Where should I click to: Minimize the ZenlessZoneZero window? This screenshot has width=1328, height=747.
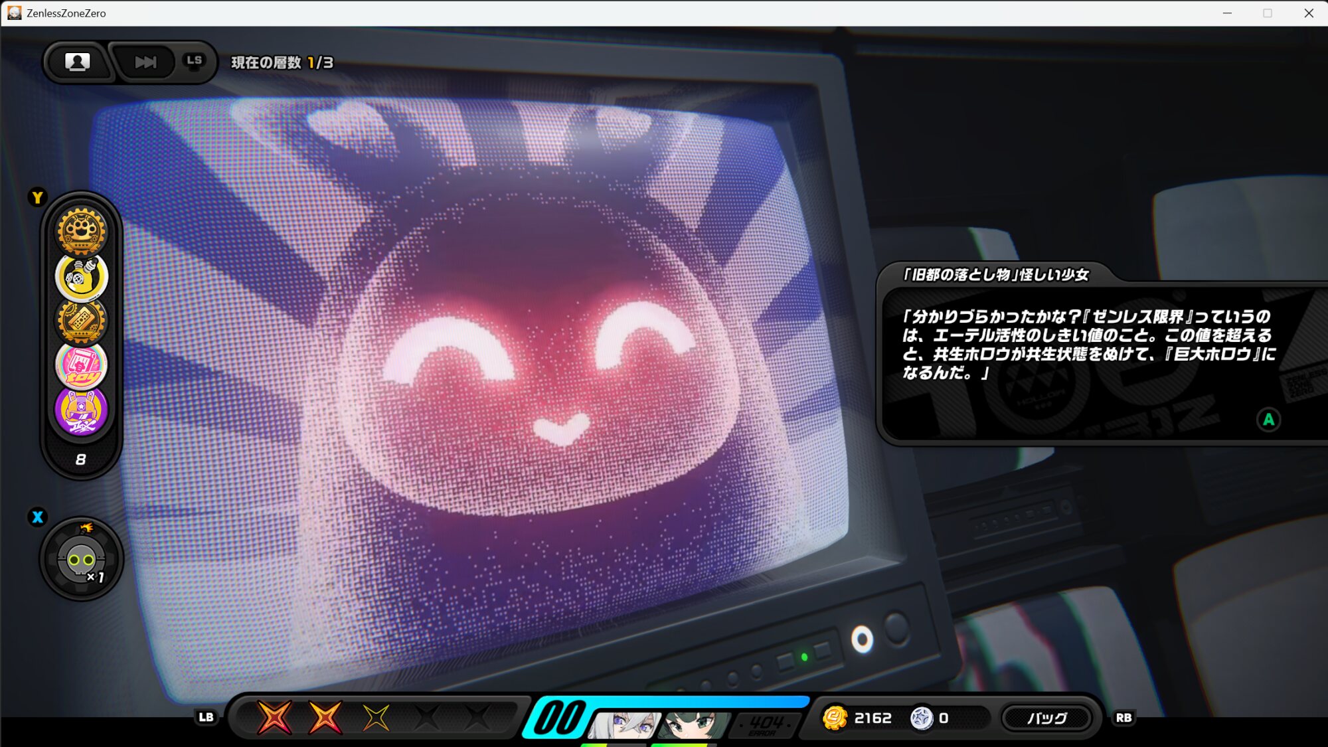(1227, 13)
